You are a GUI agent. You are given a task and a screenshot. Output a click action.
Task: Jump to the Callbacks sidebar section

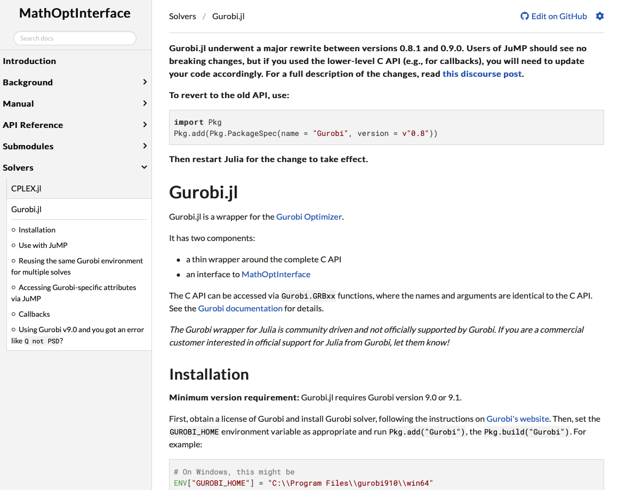pyautogui.click(x=34, y=314)
